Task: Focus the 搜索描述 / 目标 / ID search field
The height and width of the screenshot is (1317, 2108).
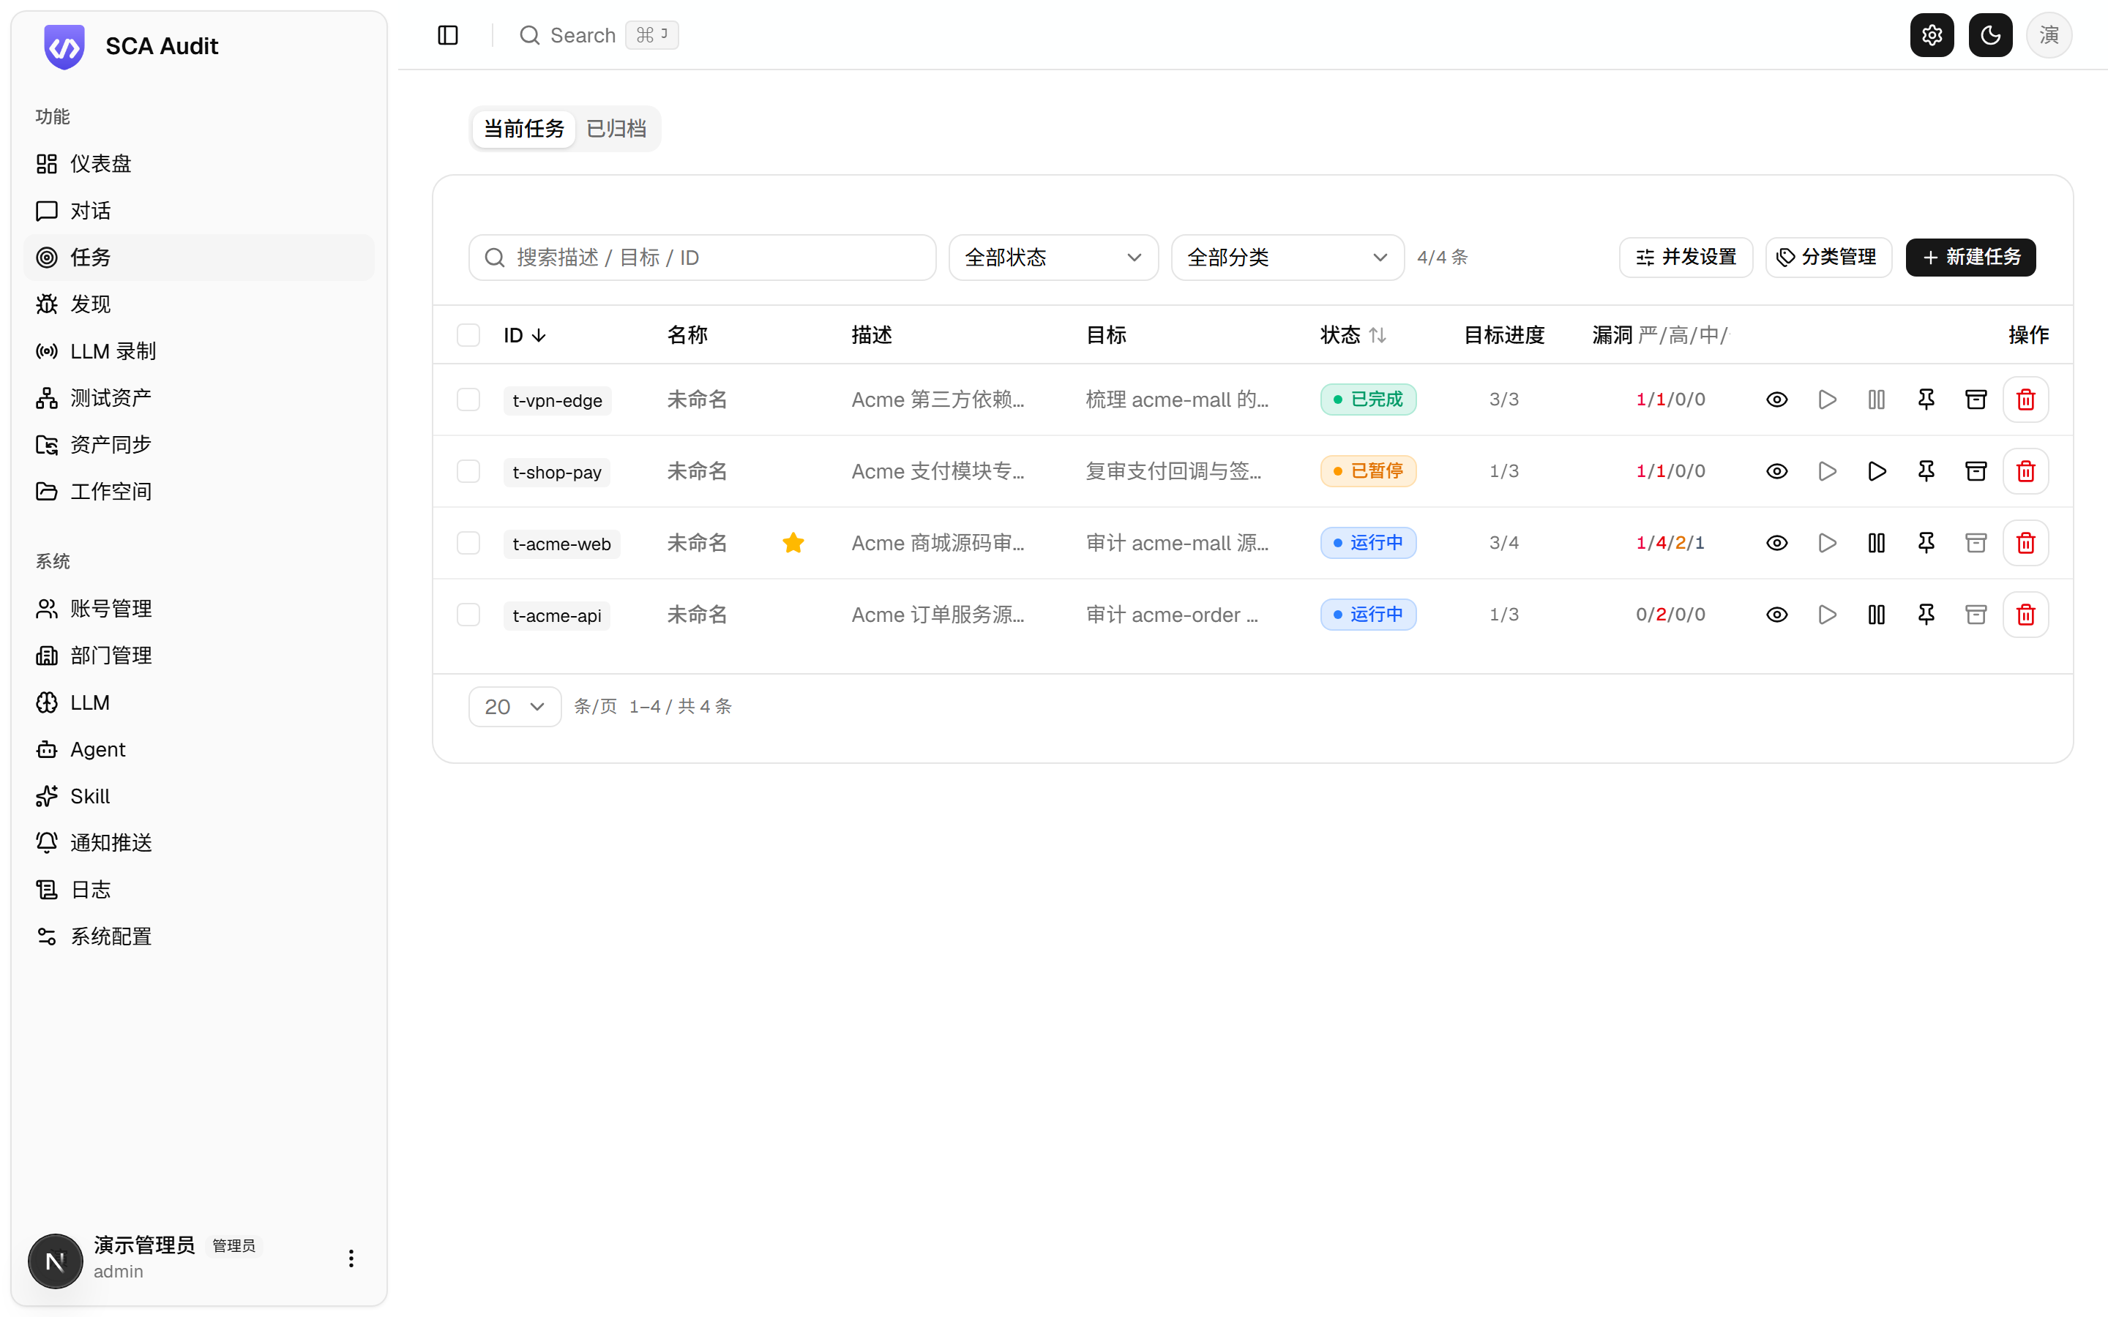Action: coord(702,258)
